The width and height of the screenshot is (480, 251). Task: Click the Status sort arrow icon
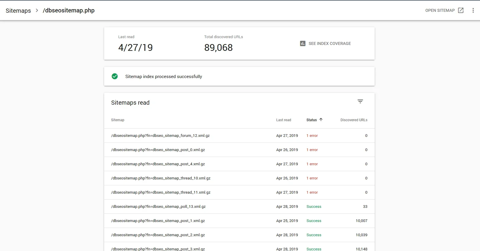point(321,120)
